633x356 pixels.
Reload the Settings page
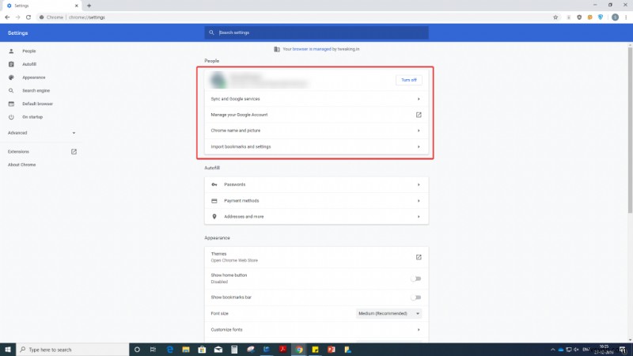[28, 17]
